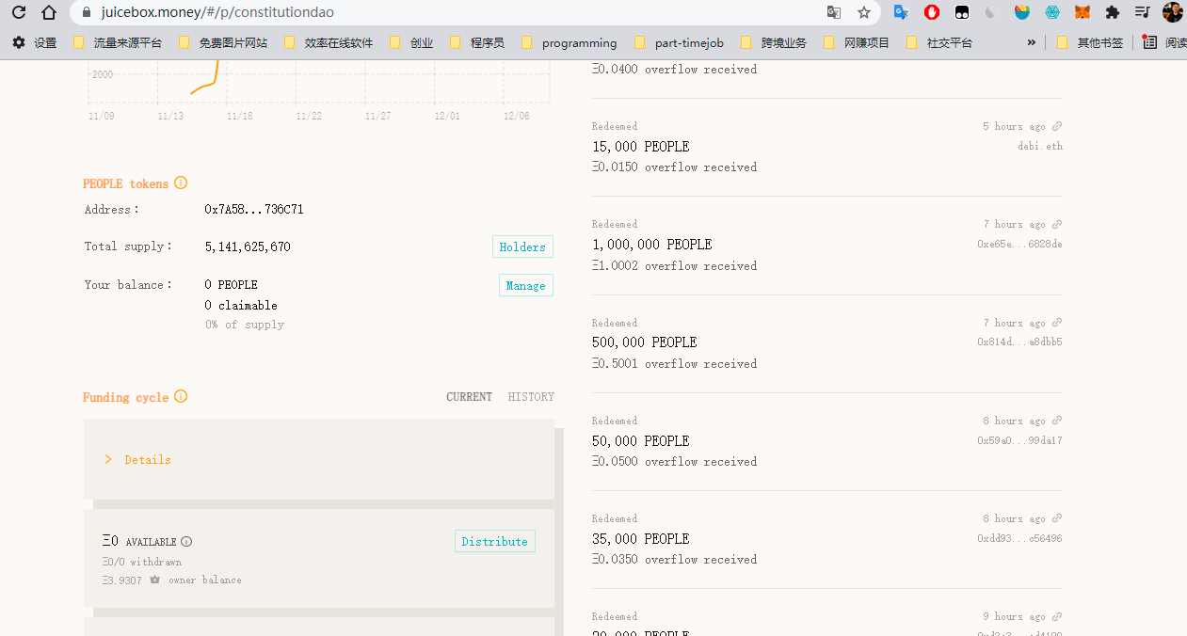Open transaction link icon for debi.eth redemption
Viewport: 1187px width, 636px height.
[1057, 126]
